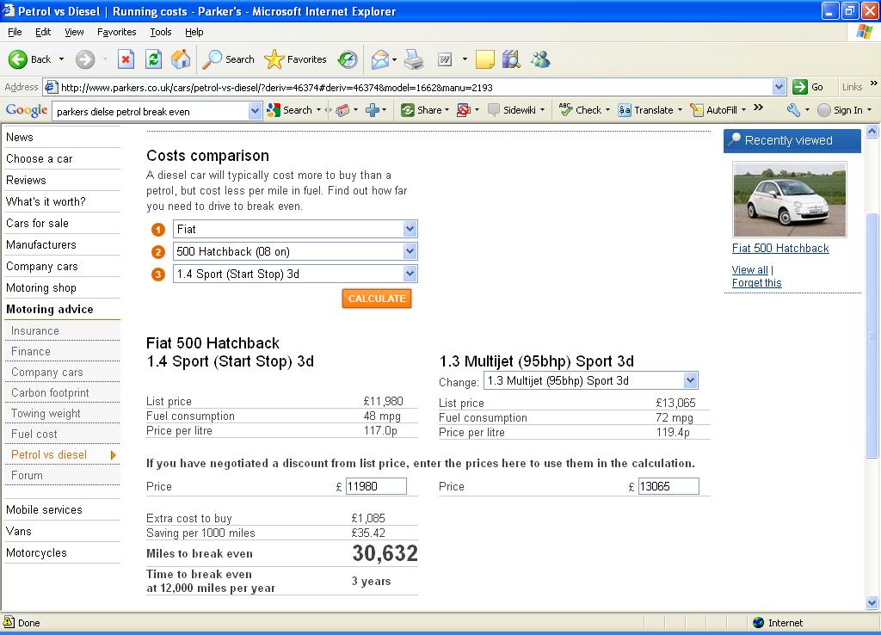Click the Stop loading icon
881x635 pixels.
(126, 59)
